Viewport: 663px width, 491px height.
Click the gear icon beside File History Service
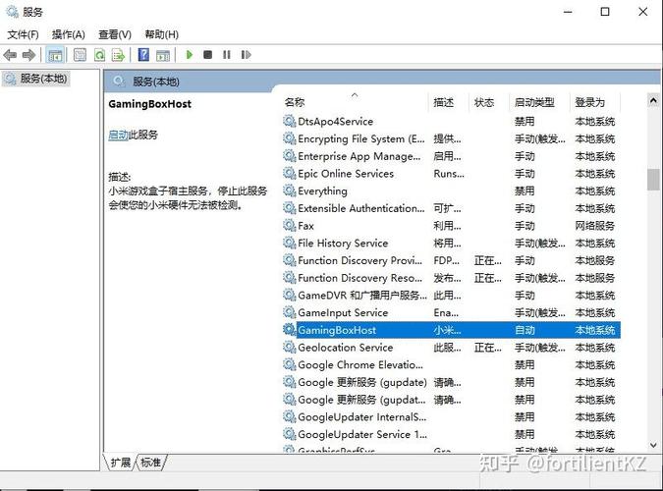(289, 243)
